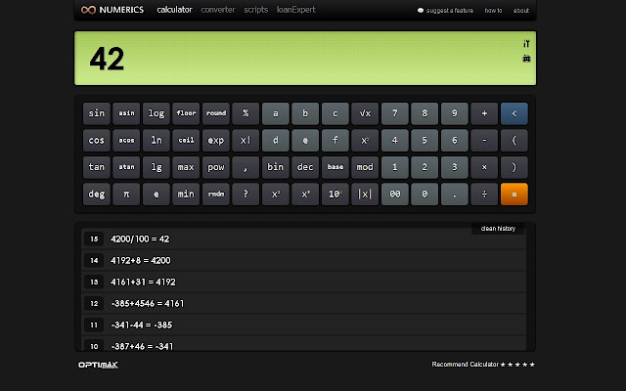Click the atan key
Viewport: 626px width, 391px height.
pyautogui.click(x=126, y=167)
